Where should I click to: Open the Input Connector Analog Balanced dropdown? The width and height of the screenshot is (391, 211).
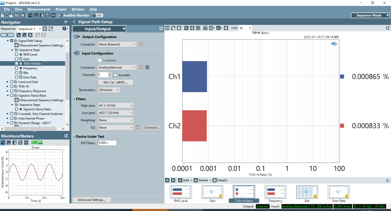117,67
